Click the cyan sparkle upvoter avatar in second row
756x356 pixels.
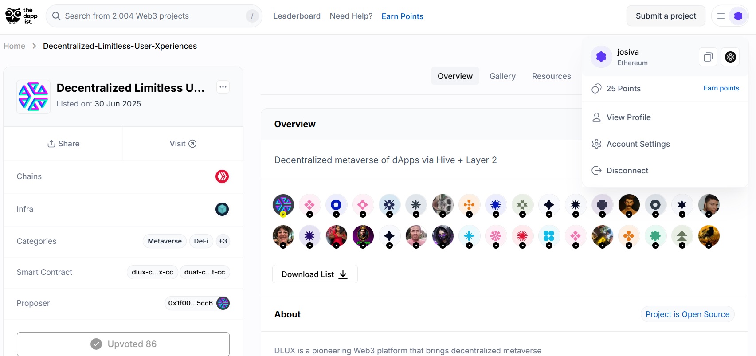[x=469, y=236]
